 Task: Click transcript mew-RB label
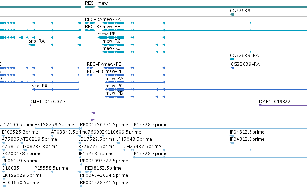(106, 34)
